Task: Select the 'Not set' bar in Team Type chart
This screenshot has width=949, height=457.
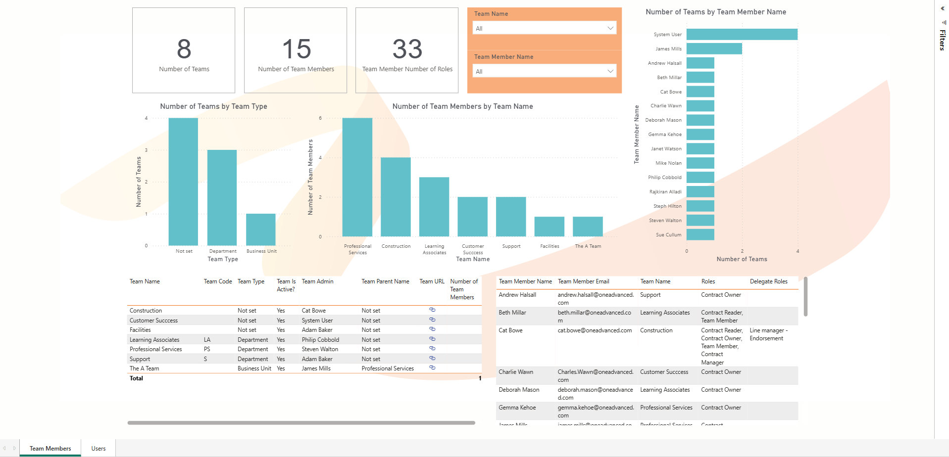Action: (x=183, y=182)
